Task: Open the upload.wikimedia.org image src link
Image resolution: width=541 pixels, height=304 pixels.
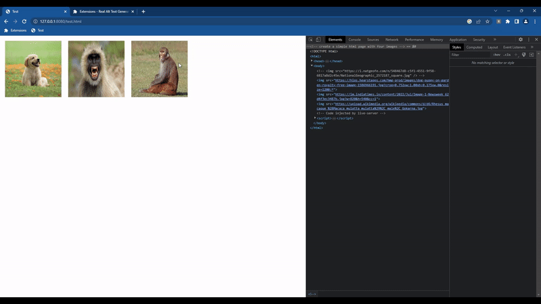Action: tap(383, 106)
